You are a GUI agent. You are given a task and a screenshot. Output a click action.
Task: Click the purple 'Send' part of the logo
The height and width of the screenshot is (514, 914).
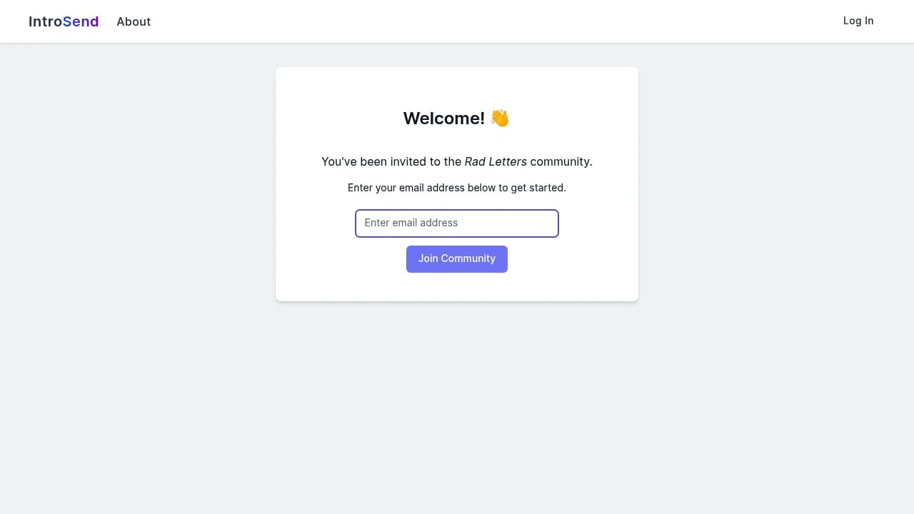tap(81, 21)
